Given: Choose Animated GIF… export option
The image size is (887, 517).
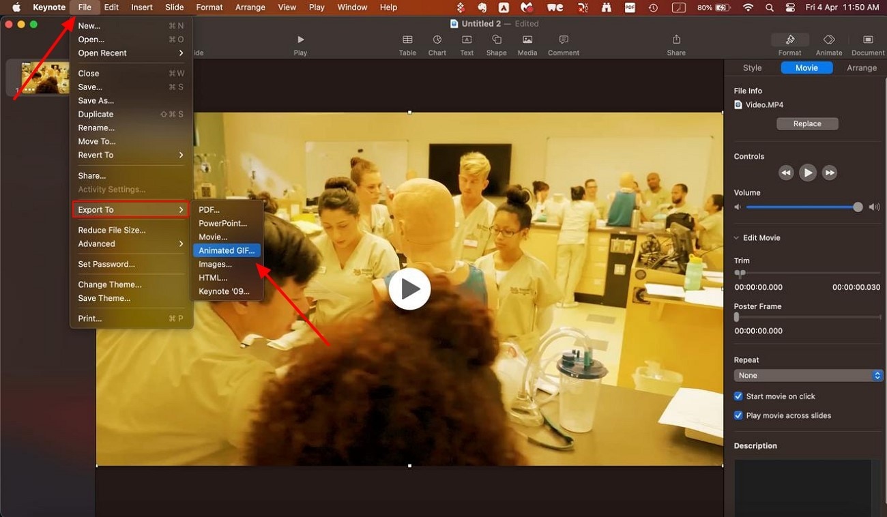Looking at the screenshot, I should point(227,250).
